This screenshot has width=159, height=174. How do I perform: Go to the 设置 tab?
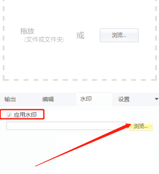tap(124, 99)
